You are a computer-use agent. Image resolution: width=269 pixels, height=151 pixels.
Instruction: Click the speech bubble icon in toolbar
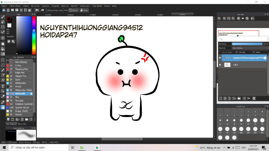(12, 10)
